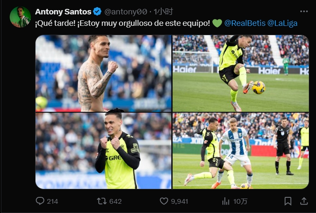Click the green heart emoji in the tweet
Screen dimensions: 316x213
pyautogui.click(x=217, y=23)
